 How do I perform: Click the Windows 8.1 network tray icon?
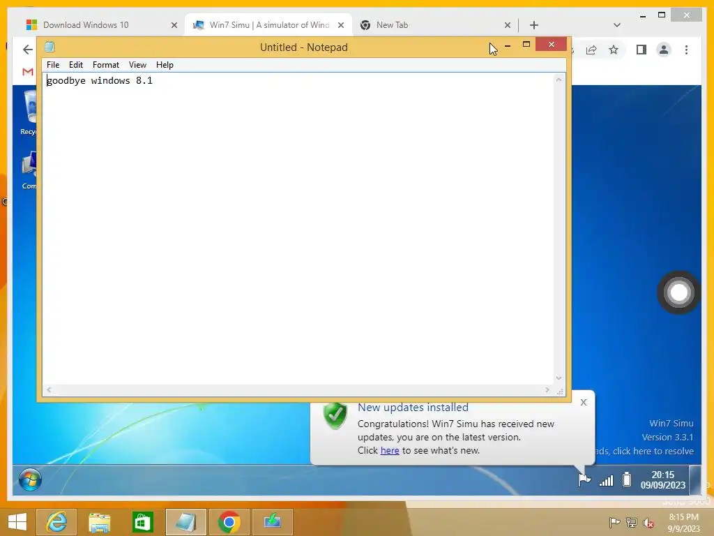(632, 522)
